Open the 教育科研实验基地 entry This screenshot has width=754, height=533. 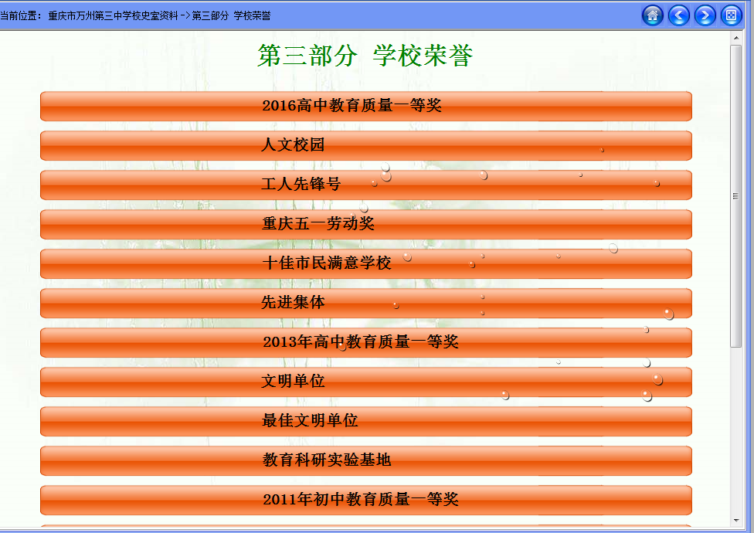pos(366,460)
